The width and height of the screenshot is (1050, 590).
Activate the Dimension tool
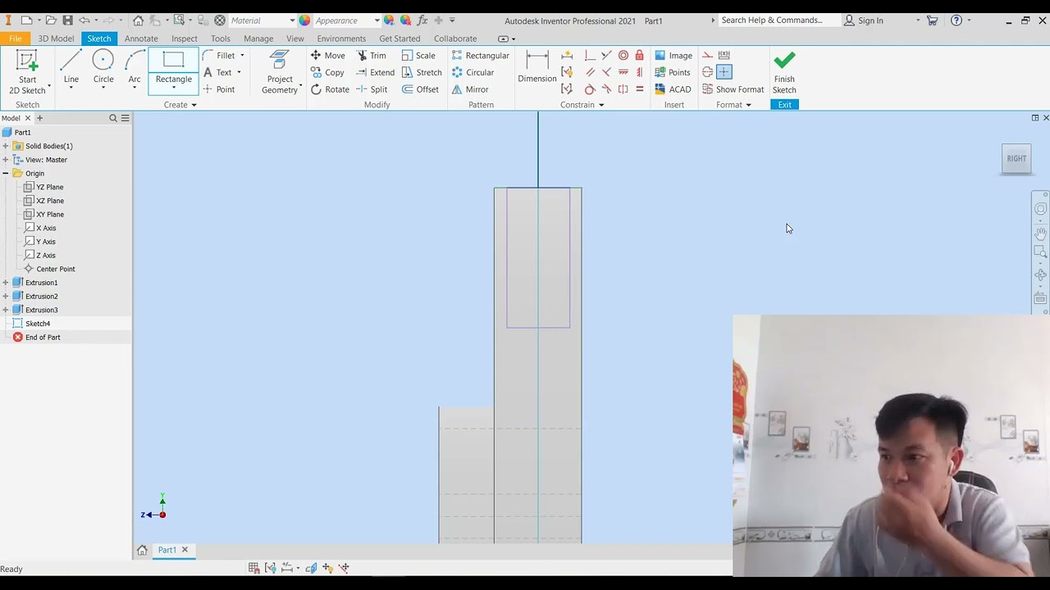tap(537, 66)
